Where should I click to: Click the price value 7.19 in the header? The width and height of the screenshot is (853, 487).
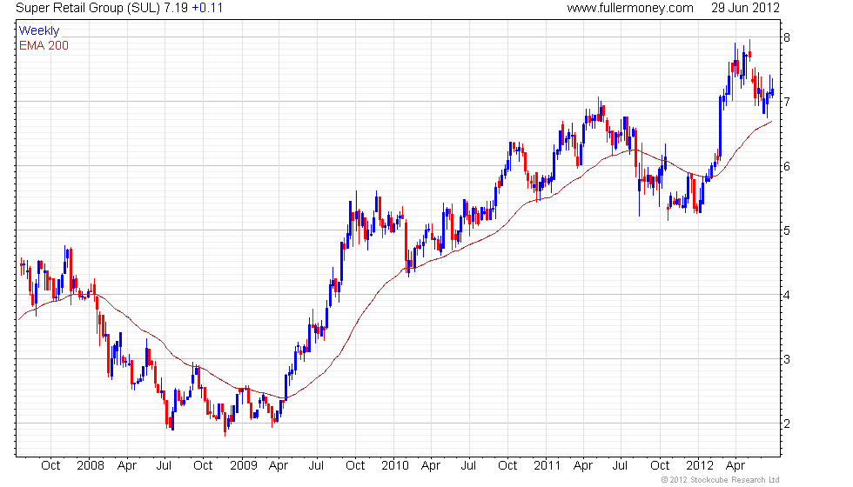click(x=176, y=8)
